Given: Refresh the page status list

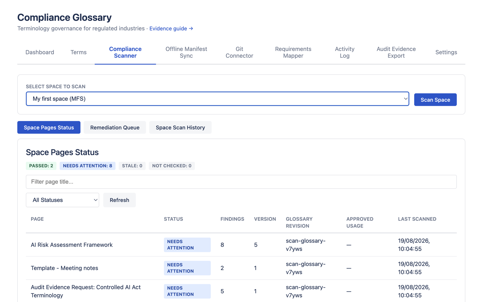Looking at the screenshot, I should [x=119, y=200].
